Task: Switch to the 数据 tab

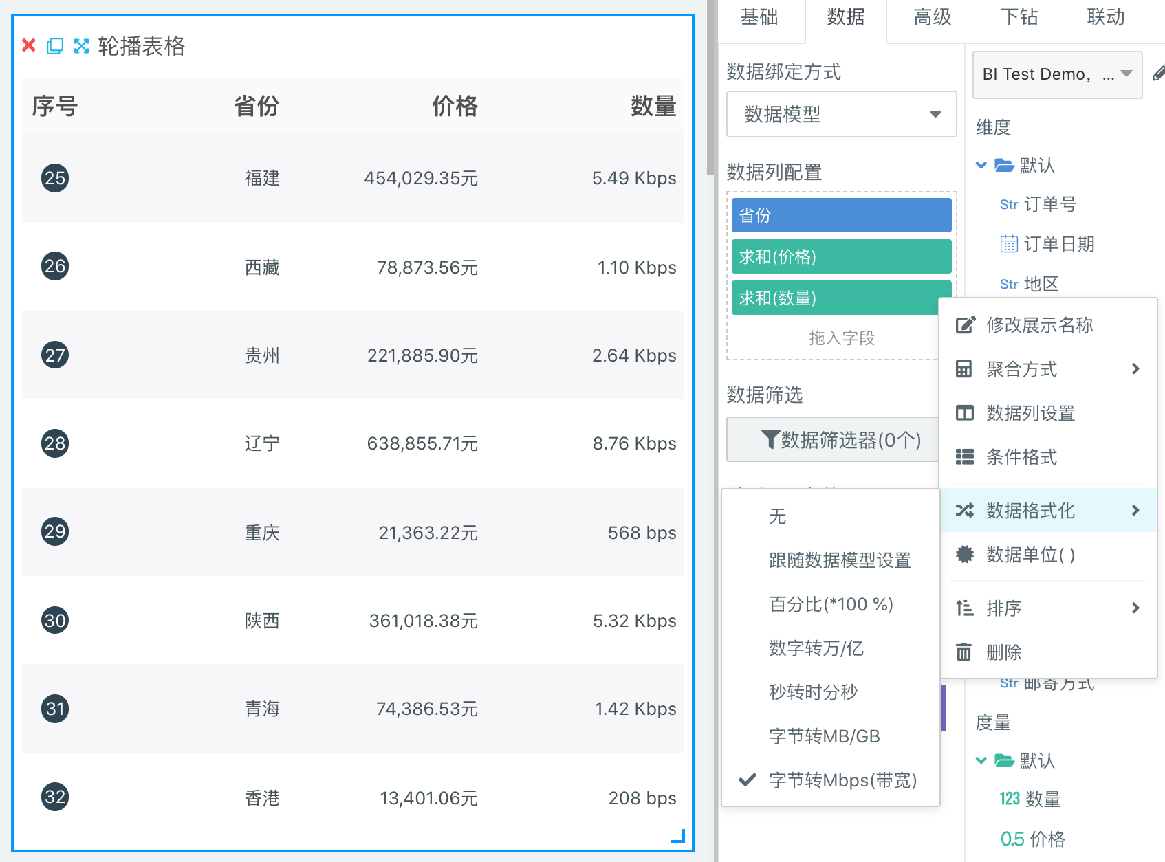Action: tap(846, 17)
